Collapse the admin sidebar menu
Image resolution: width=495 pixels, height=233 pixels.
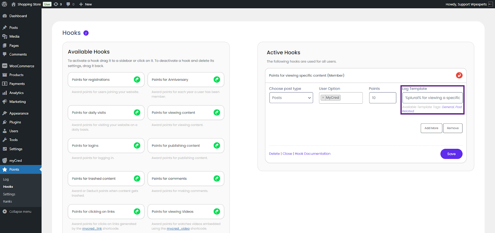(x=17, y=212)
